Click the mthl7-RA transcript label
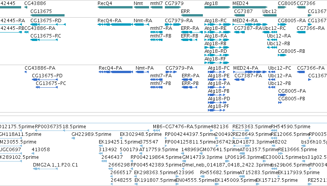 coord(161,28)
